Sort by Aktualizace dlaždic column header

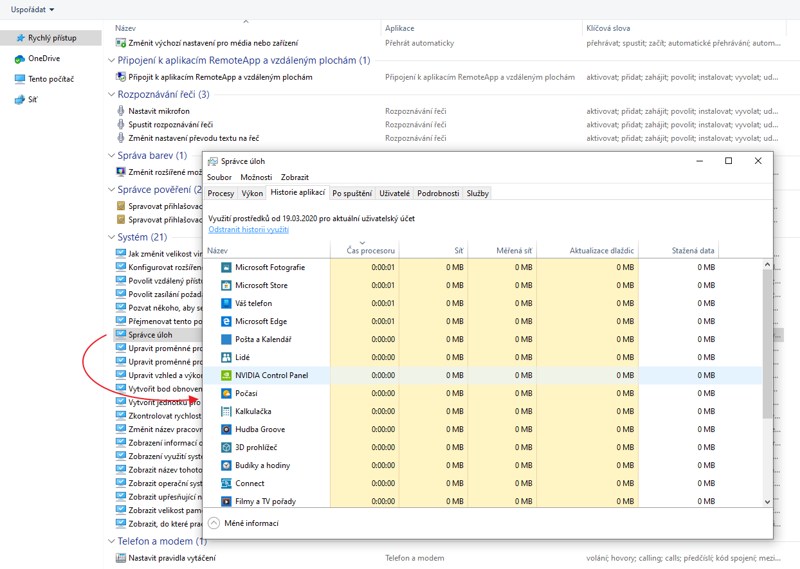tap(588, 250)
